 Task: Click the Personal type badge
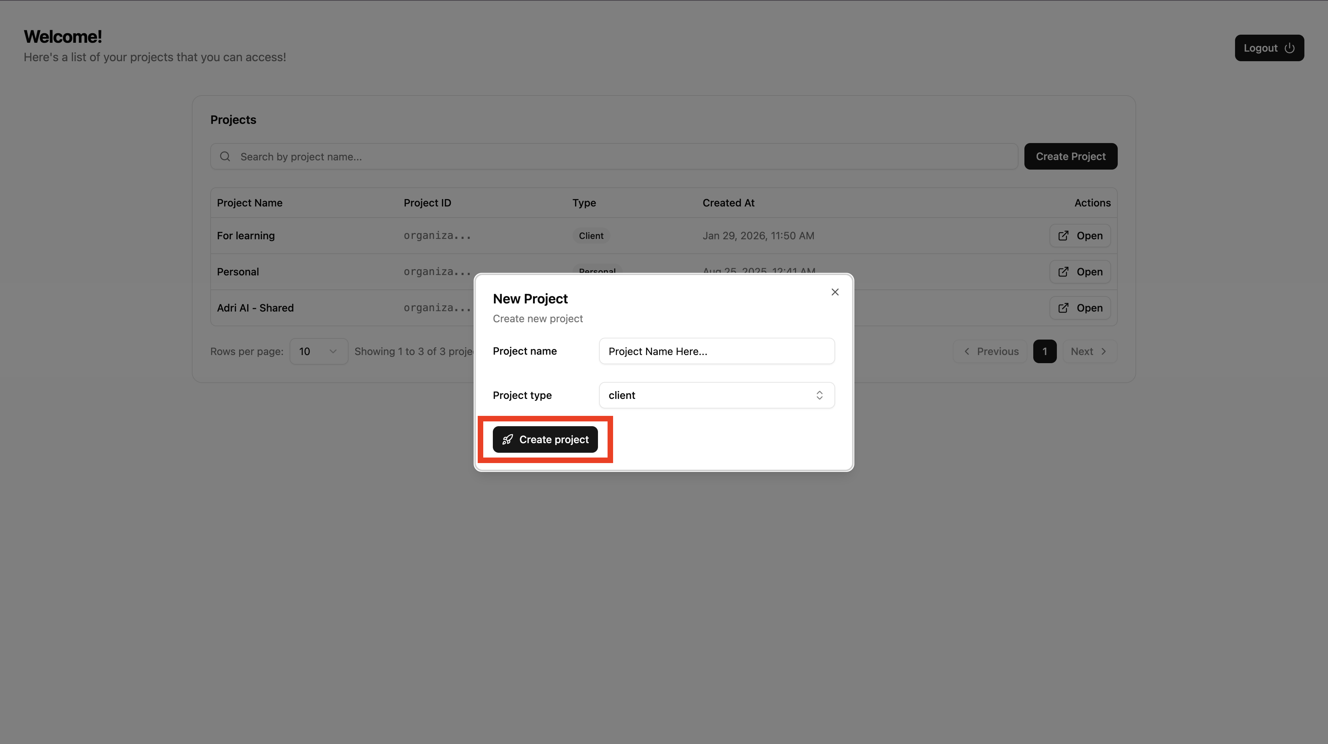click(x=597, y=271)
